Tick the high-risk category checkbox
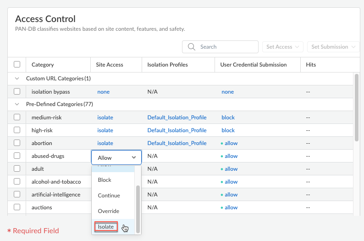This screenshot has height=241, width=364. [17, 130]
